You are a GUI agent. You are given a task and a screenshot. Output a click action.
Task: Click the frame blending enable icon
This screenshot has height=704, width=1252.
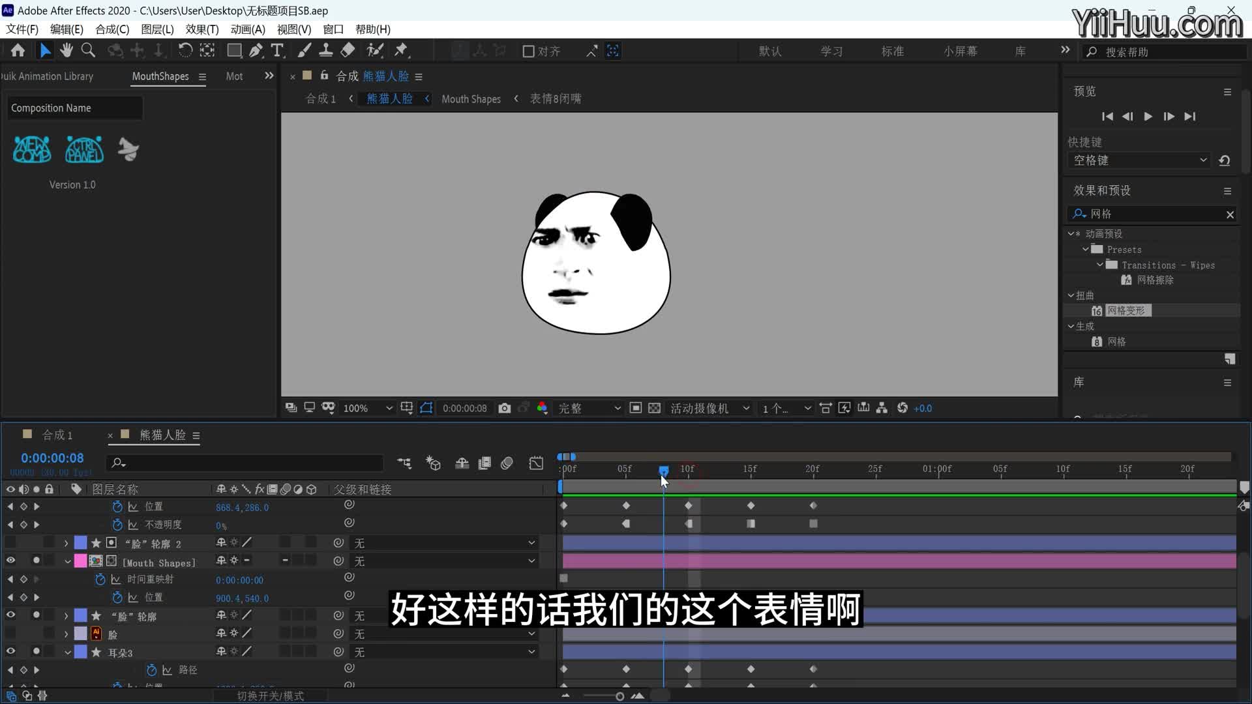[484, 463]
